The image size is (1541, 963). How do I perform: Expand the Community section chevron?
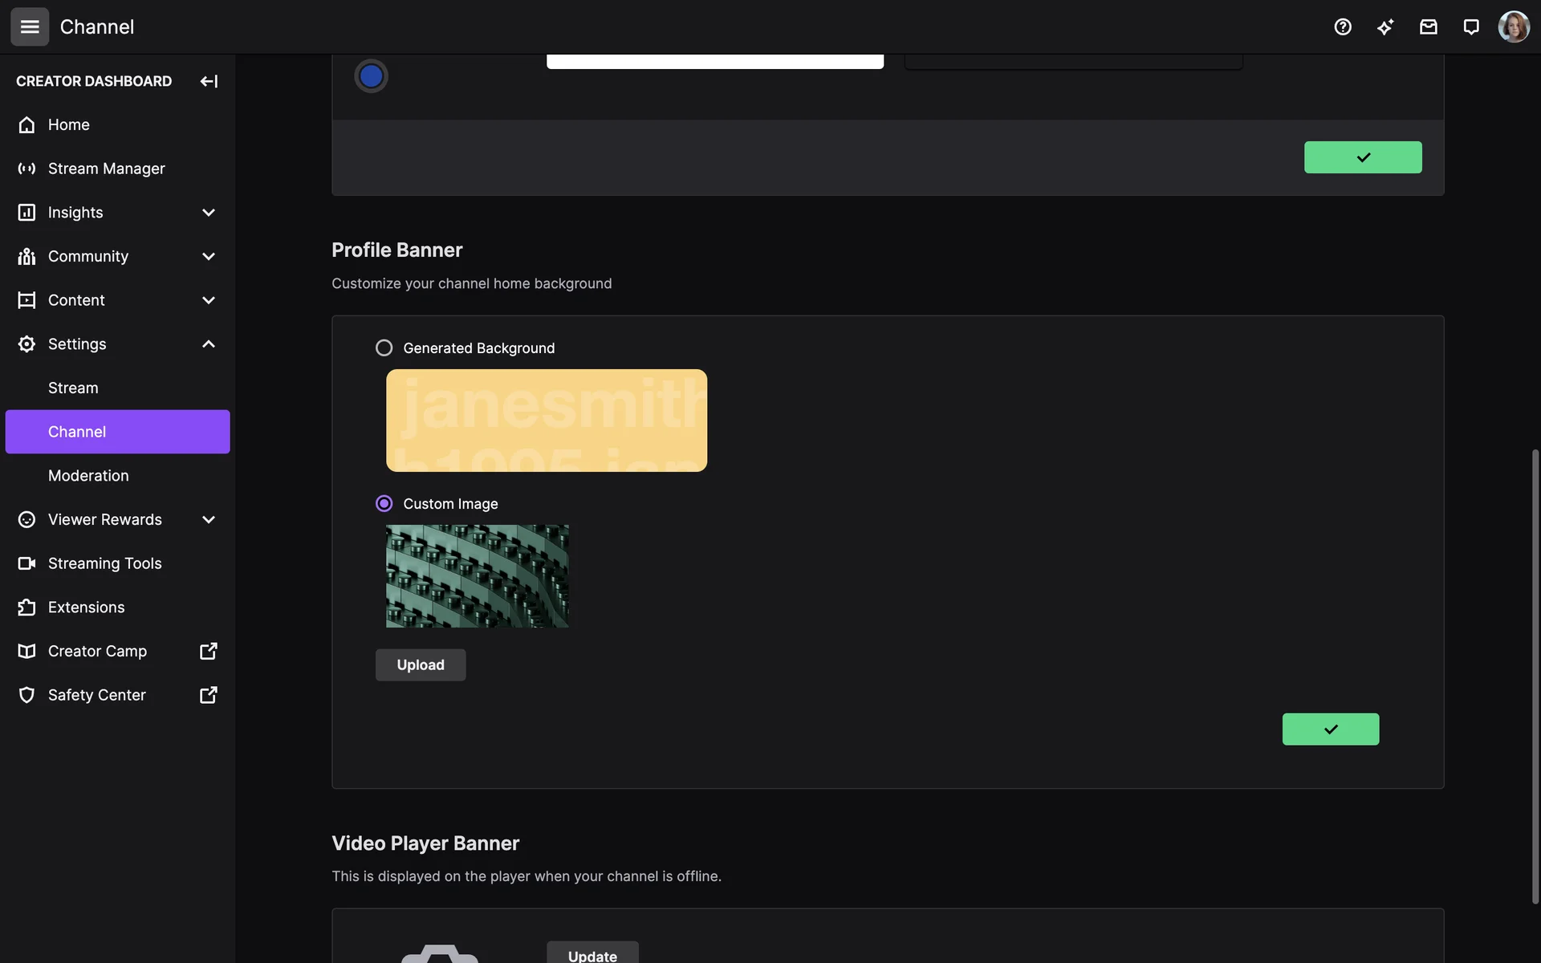tap(209, 257)
